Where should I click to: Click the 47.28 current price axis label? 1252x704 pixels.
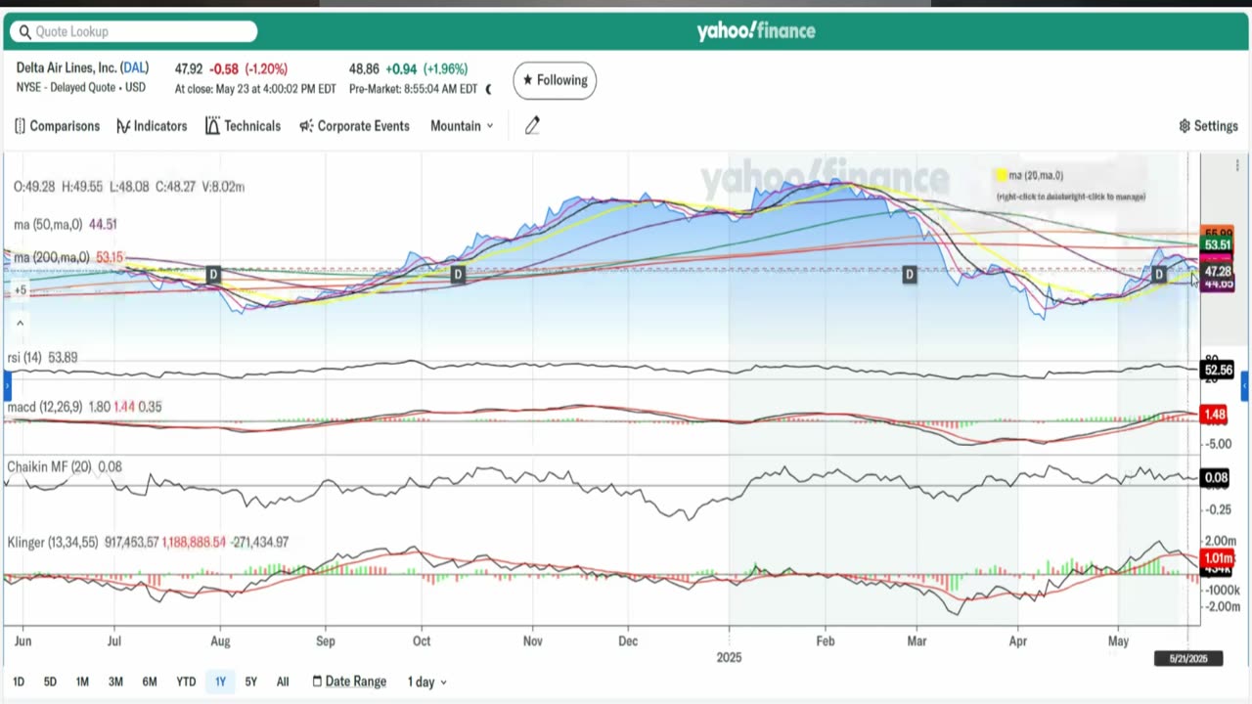tap(1218, 272)
